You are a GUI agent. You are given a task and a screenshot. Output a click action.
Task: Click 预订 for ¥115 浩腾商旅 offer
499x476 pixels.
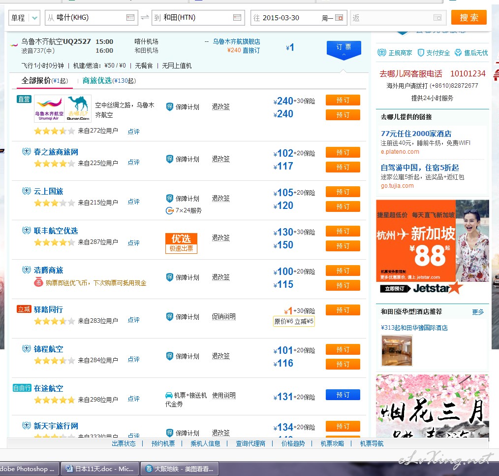343,285
